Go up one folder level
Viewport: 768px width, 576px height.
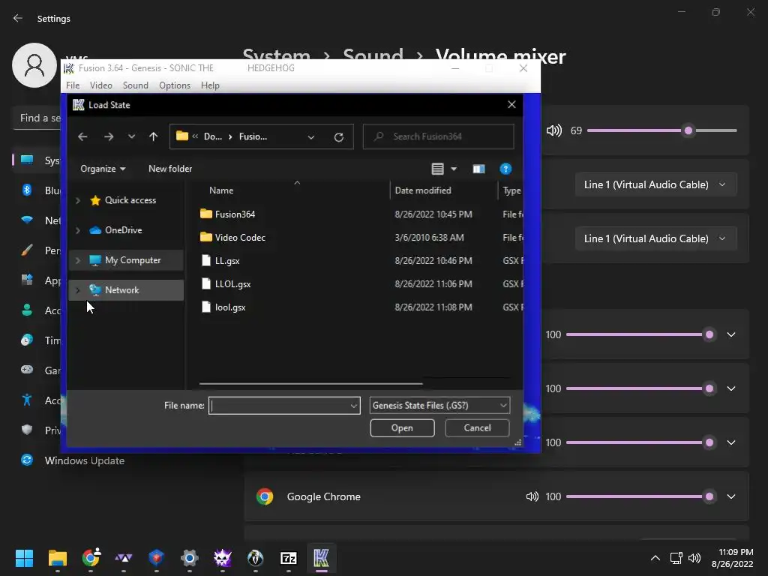coord(153,136)
